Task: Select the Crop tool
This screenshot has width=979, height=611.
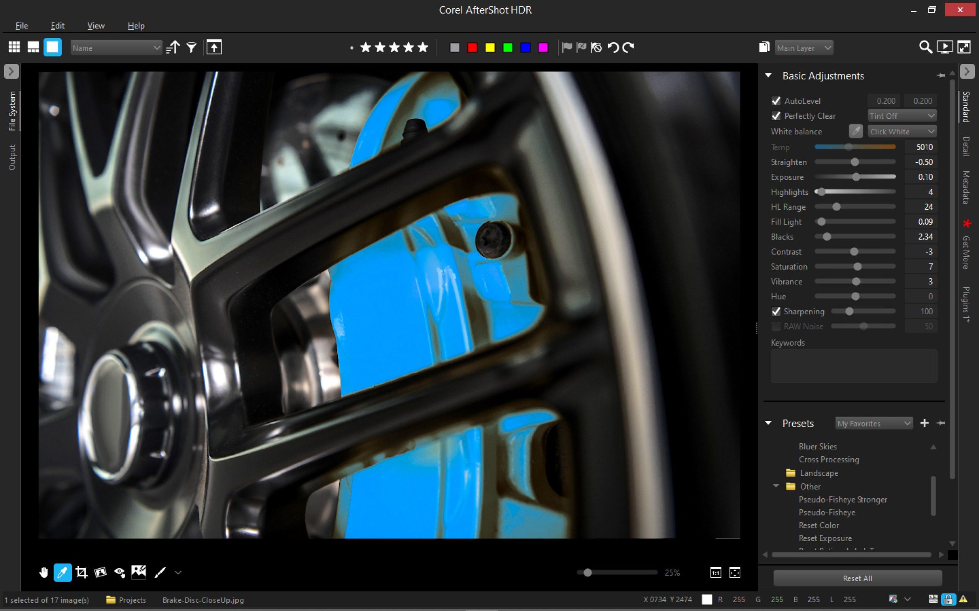Action: tap(82, 572)
